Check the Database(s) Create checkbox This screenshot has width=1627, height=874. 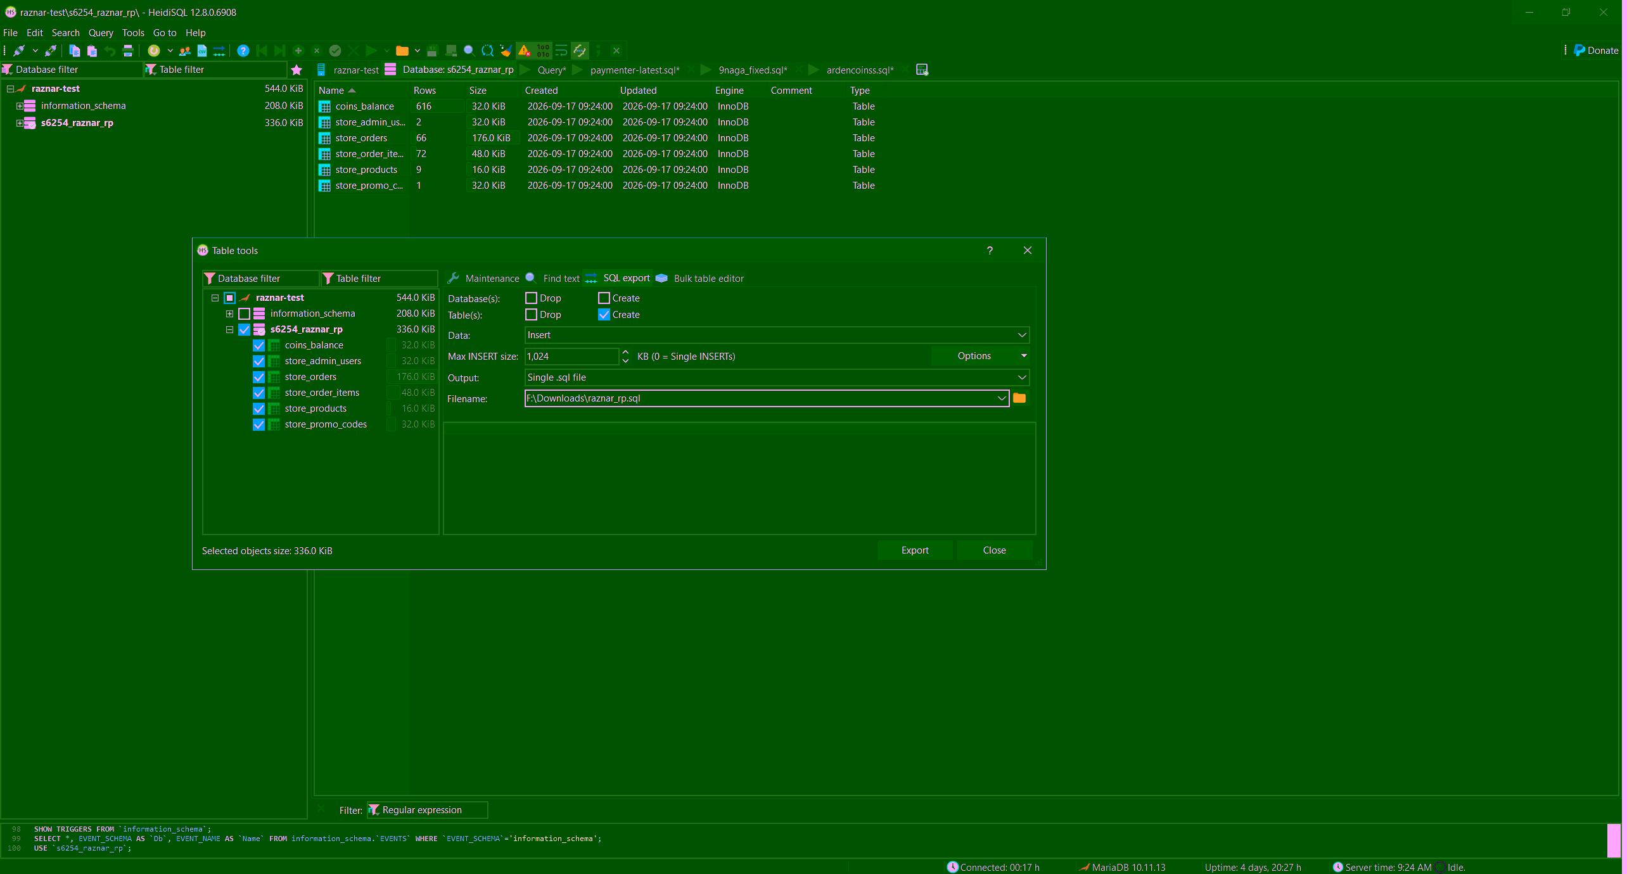click(x=604, y=298)
